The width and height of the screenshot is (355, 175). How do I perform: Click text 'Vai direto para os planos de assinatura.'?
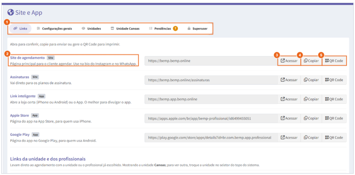(41, 83)
